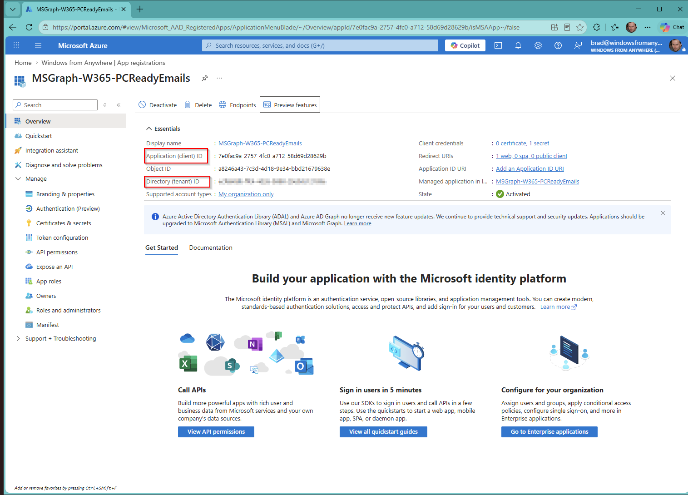Click the site info lock icon
Viewport: 688px width, 495px height.
(x=45, y=27)
